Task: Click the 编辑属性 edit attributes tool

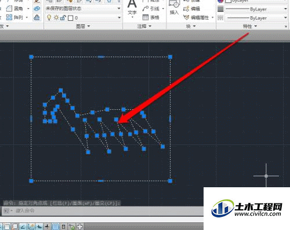Action: (x=196, y=17)
